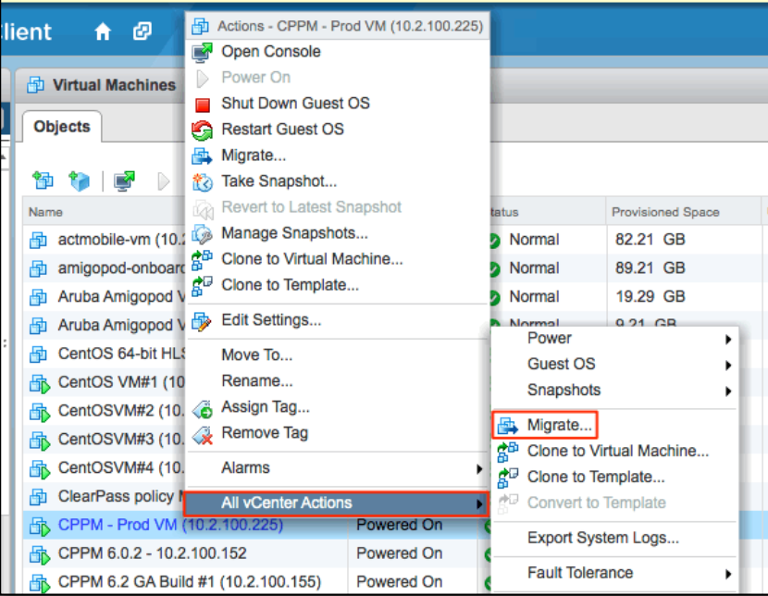The width and height of the screenshot is (768, 596).
Task: Expand the Power submenu
Action: (x=614, y=339)
